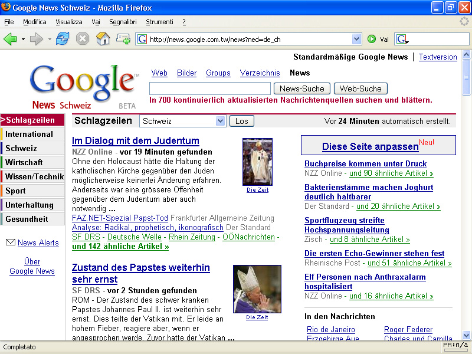Open the Vai menu

point(96,22)
